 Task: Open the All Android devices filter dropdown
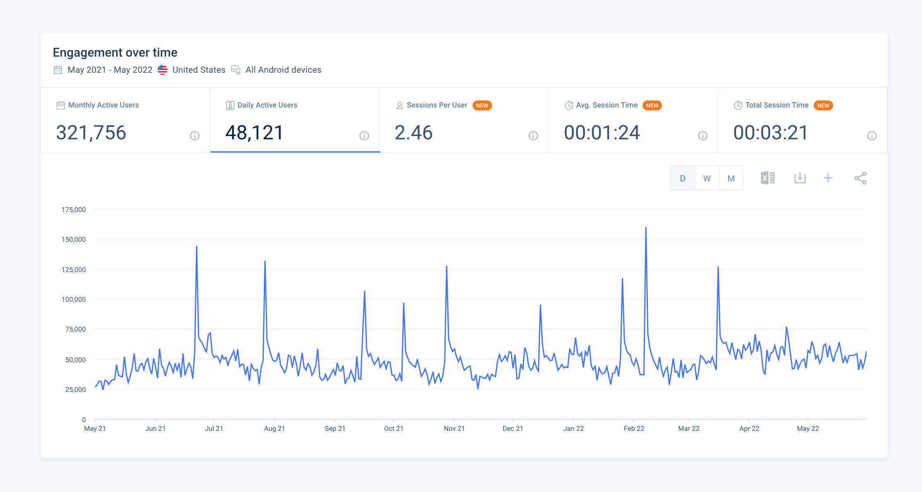[283, 69]
